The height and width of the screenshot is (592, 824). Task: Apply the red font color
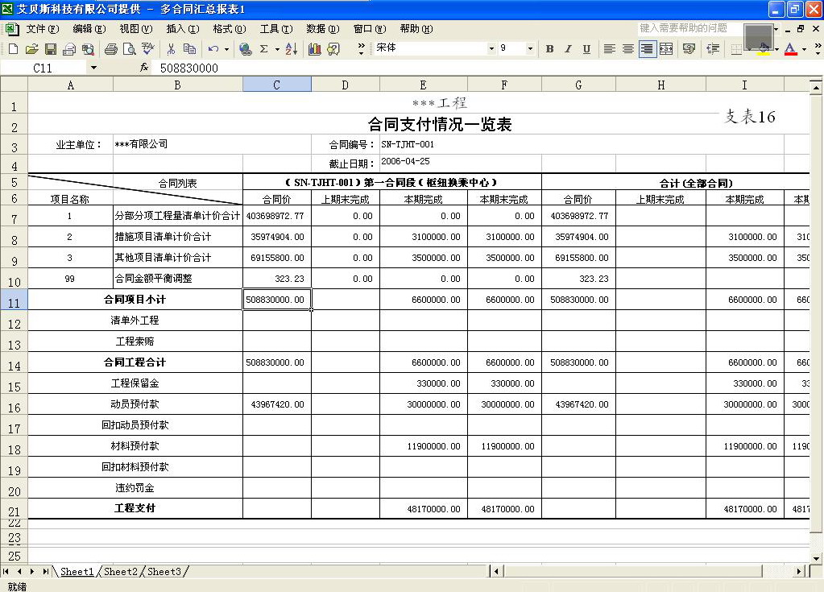point(790,49)
